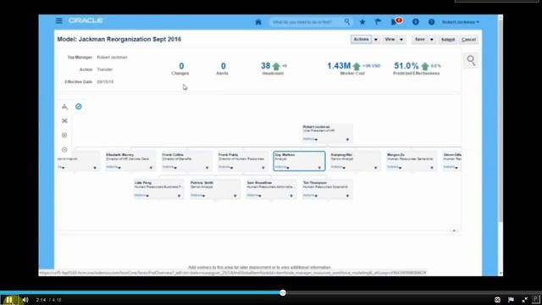This screenshot has width=542, height=305.
Task: Expand the highlighted Analyst card arrow
Action: click(x=319, y=168)
